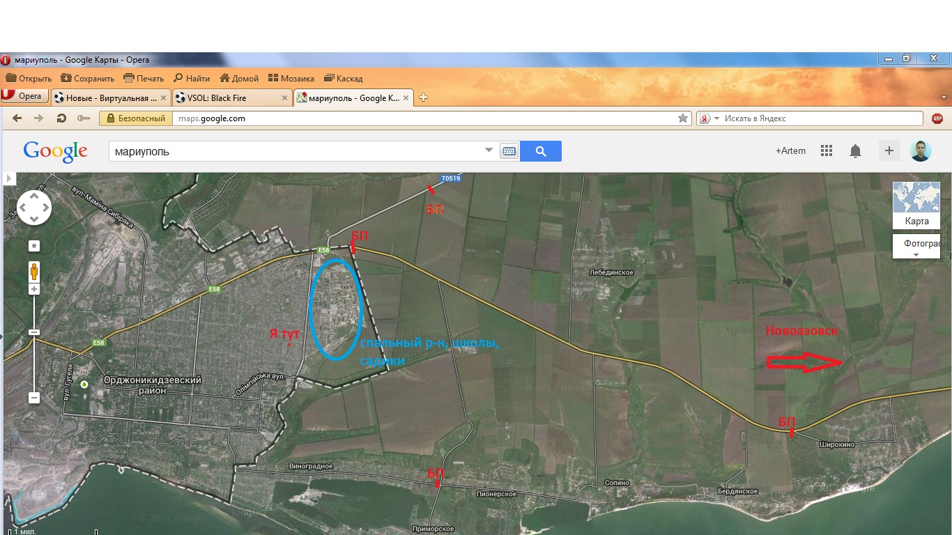Click the Бердянское village label
The image size is (952, 535).
coord(737,492)
